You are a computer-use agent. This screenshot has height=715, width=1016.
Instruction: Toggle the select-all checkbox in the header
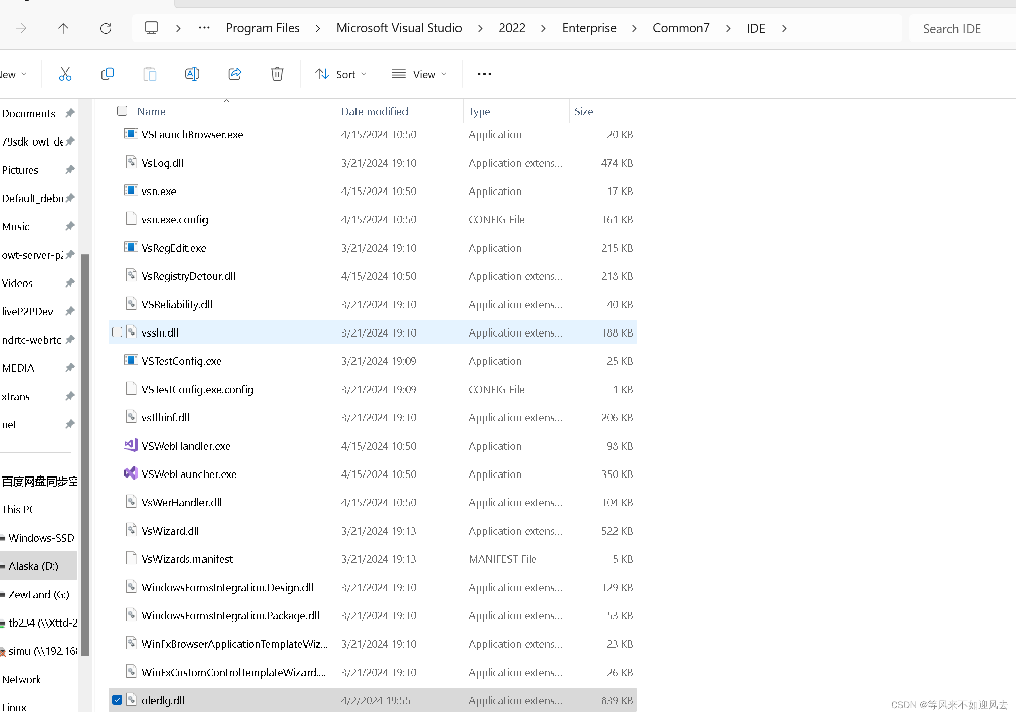pyautogui.click(x=122, y=111)
